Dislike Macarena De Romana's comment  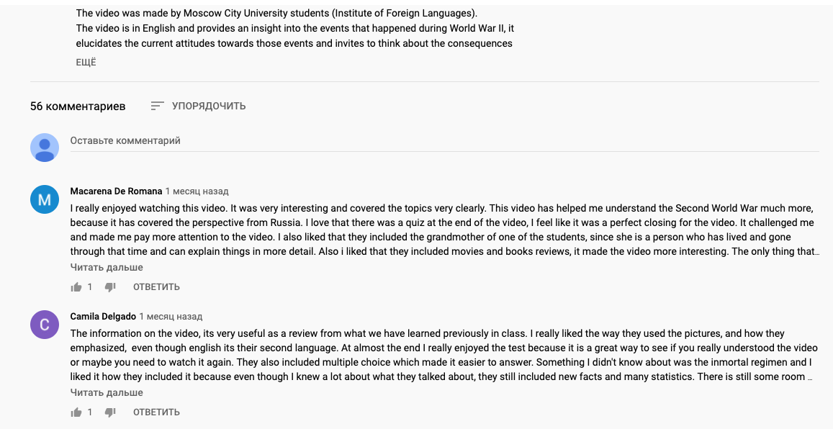[110, 287]
